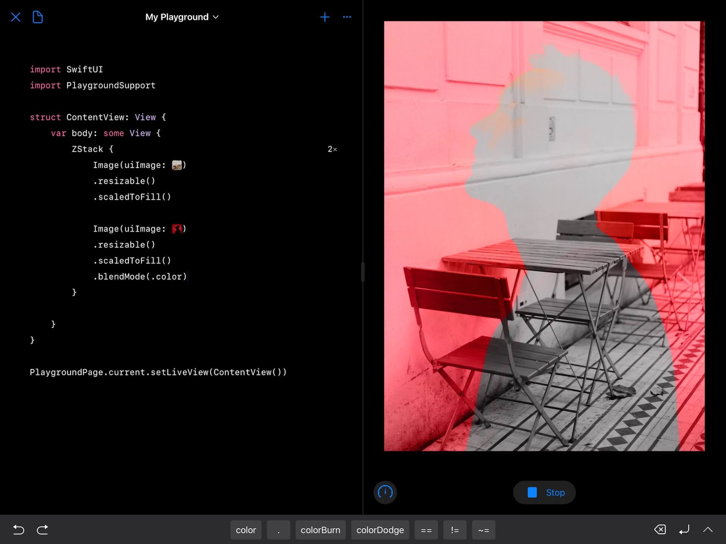The height and width of the screenshot is (544, 726).
Task: Insert the ~= operator suggestion
Action: (483, 530)
